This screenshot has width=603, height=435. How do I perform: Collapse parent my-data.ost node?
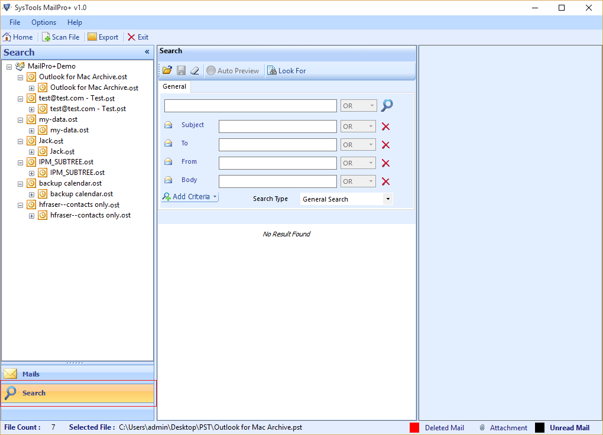(x=20, y=121)
